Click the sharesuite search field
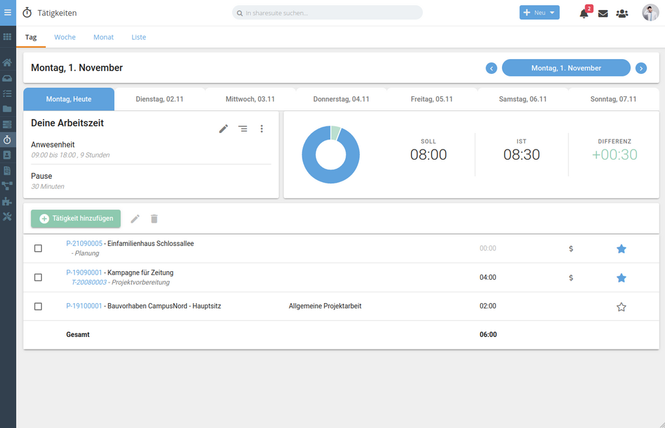The height and width of the screenshot is (428, 665). (x=327, y=13)
